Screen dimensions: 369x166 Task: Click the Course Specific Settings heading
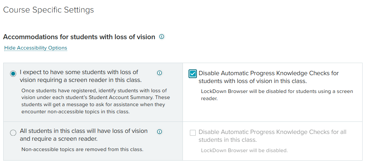[x=49, y=10]
